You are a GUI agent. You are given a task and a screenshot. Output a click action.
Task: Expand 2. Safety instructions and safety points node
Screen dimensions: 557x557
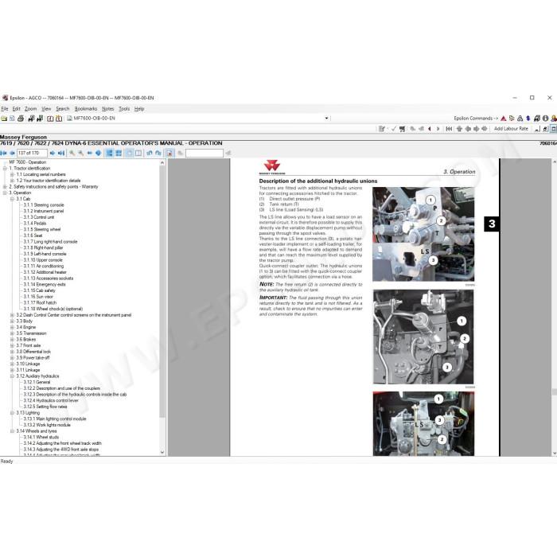[x=5, y=187]
